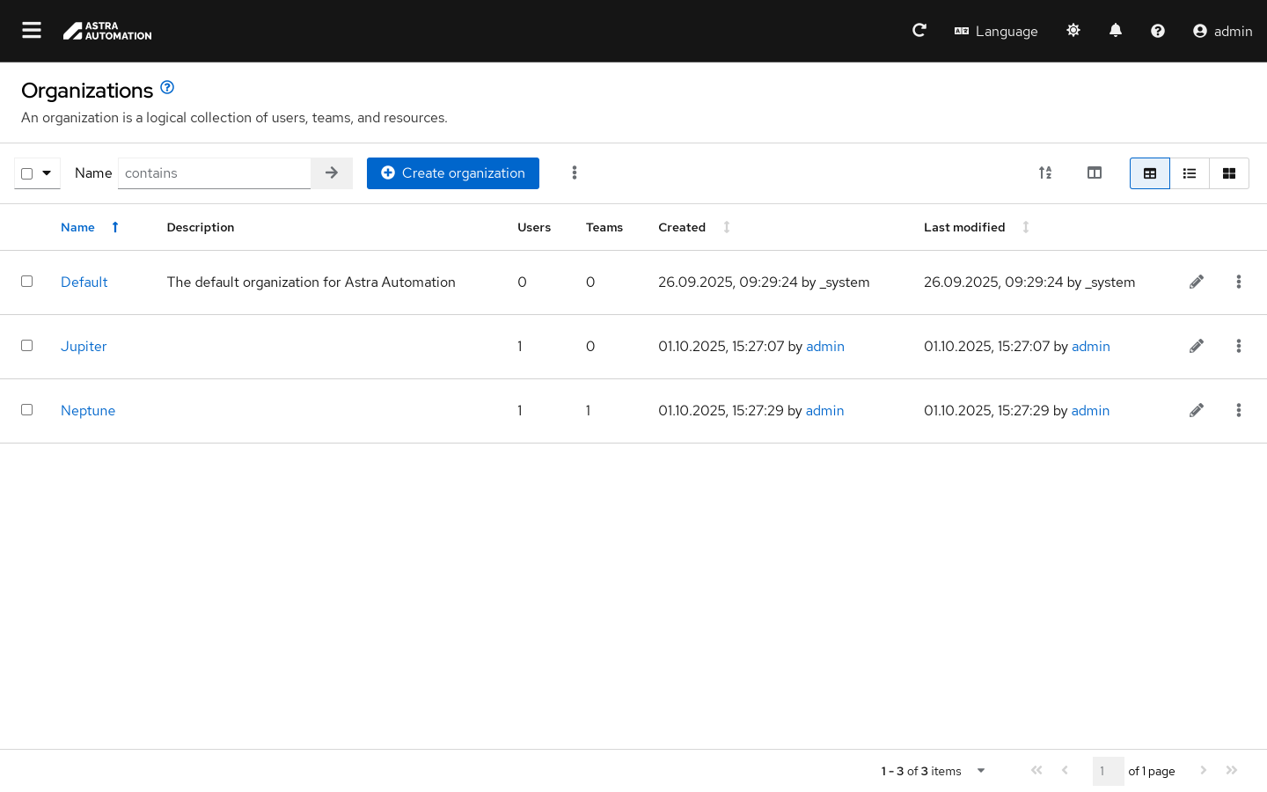Open items per page dropdown
The height and width of the screenshot is (792, 1267).
pos(980,771)
